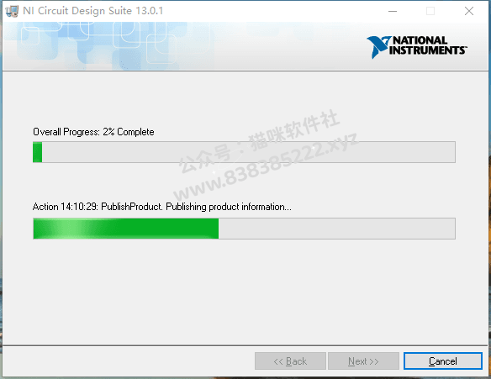This screenshot has height=379, width=491.
Task: Click the National Instruments eagle emblem
Action: (x=379, y=47)
